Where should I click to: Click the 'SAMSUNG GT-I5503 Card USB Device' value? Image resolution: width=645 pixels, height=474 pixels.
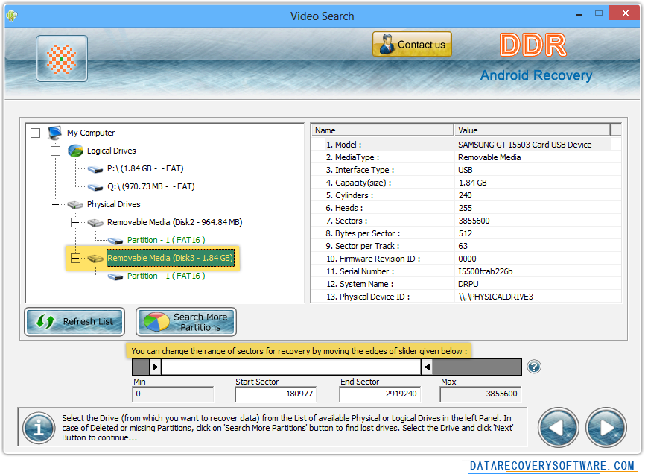click(525, 145)
